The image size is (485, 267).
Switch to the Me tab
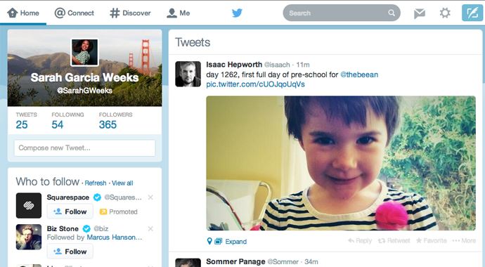coord(178,13)
